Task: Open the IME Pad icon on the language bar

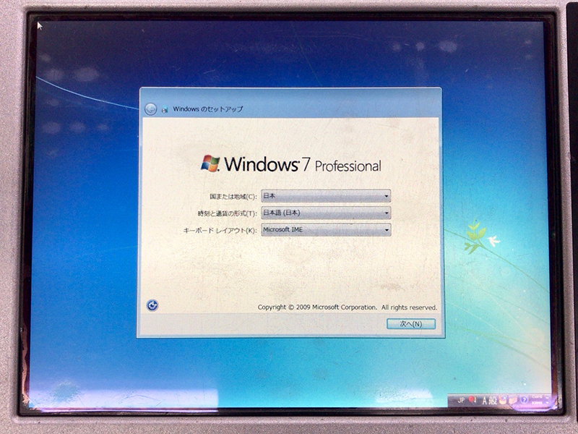Action: pyautogui.click(x=504, y=401)
